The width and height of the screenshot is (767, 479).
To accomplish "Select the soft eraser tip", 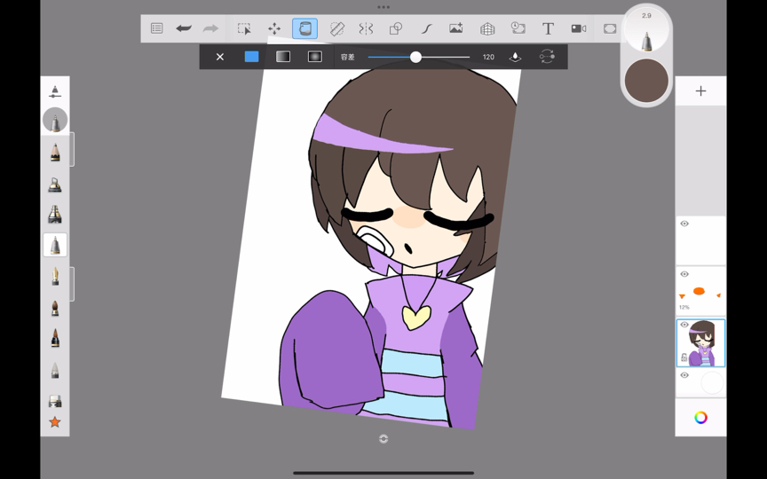I will coord(55,371).
